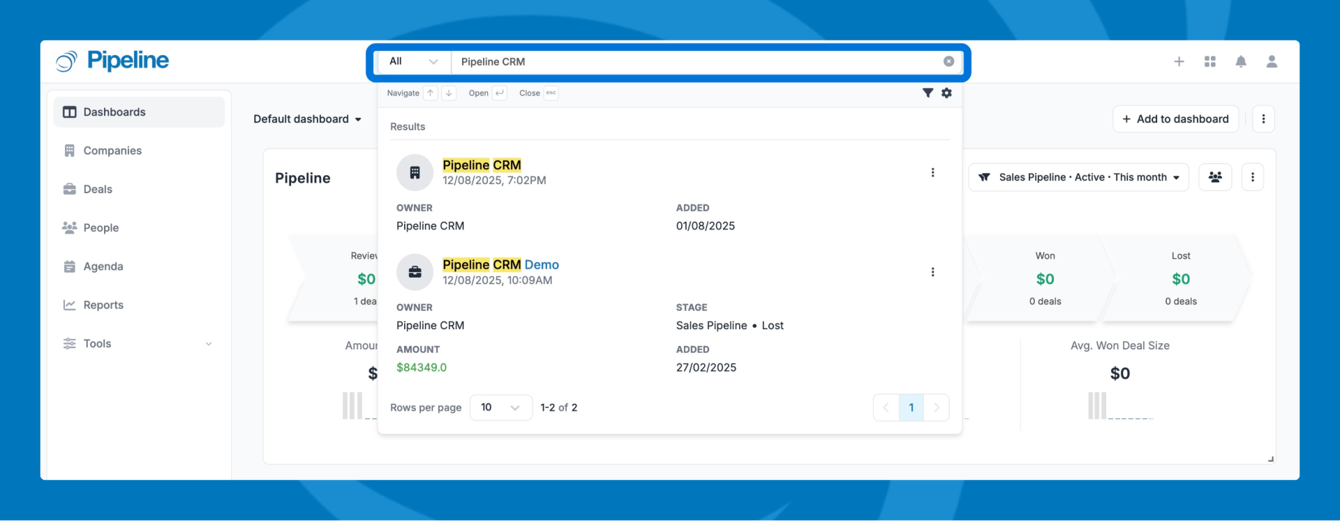Screen dimensions: 1340x521
Task: Open notifications bell
Action: (1241, 61)
